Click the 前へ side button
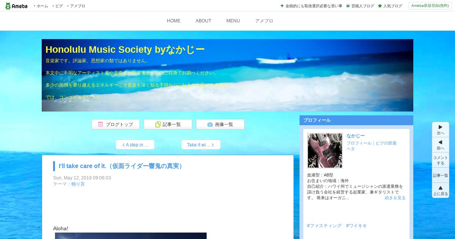The width and height of the screenshot is (455, 239). pyautogui.click(x=441, y=145)
